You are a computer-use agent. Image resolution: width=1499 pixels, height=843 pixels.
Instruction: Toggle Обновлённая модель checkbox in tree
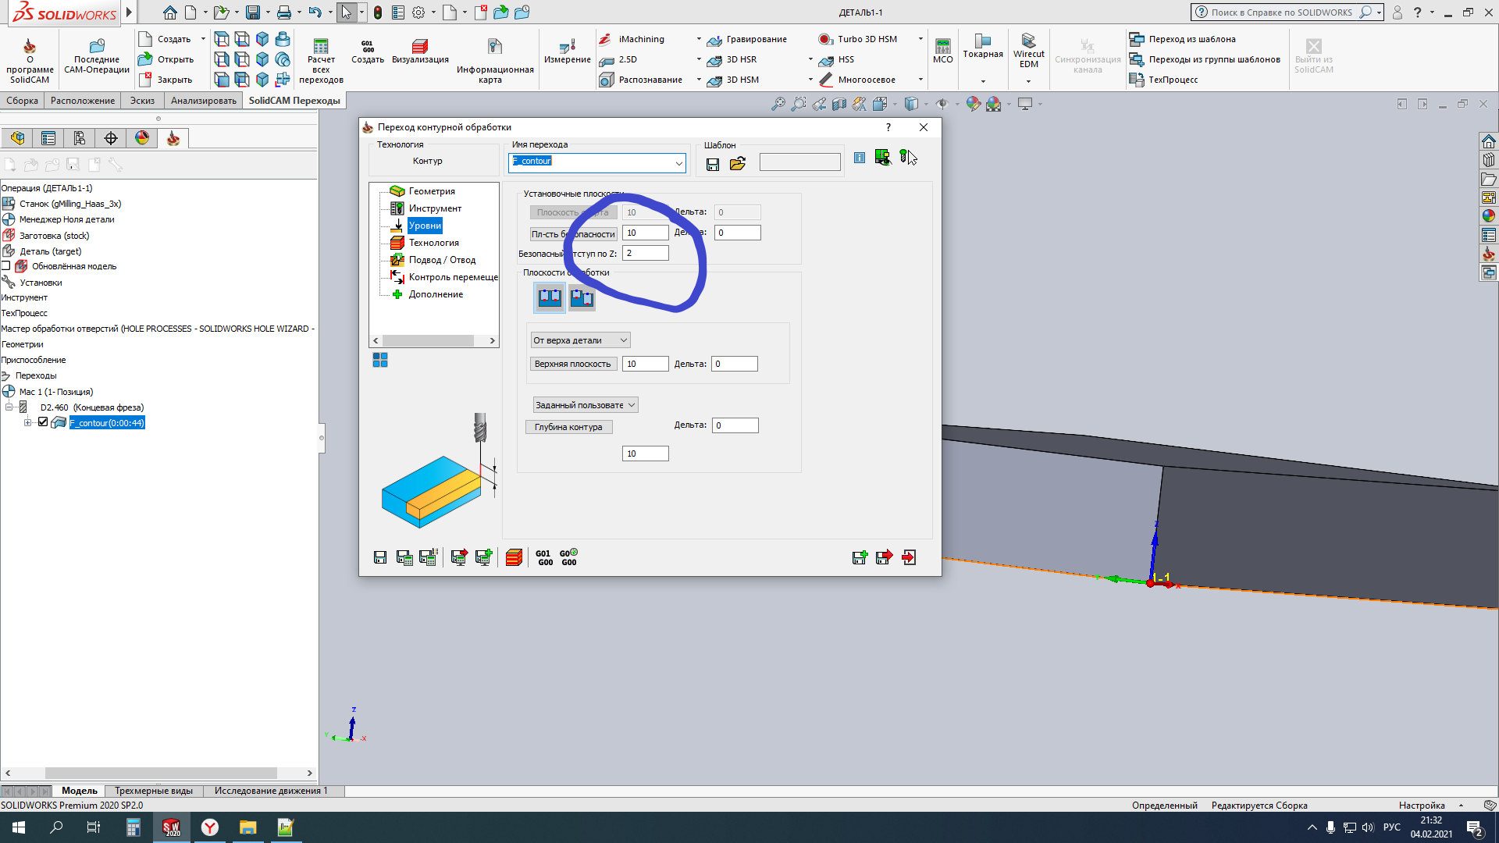(x=6, y=266)
